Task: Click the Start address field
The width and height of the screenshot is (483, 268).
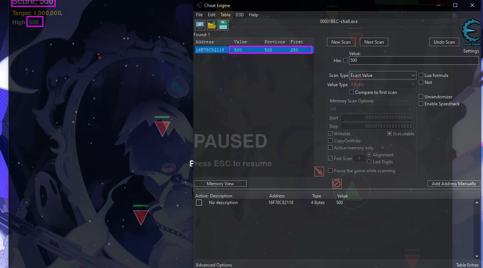Action: click(x=377, y=118)
